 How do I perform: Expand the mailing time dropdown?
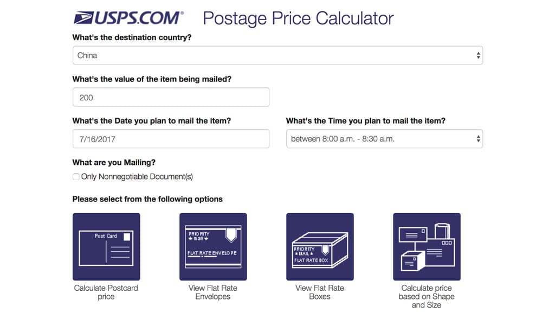[x=384, y=139]
